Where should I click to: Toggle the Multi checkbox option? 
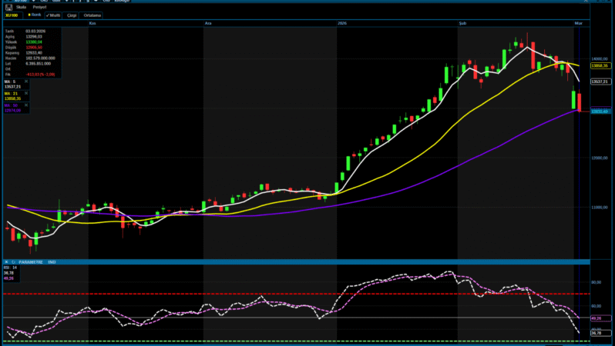[53, 15]
